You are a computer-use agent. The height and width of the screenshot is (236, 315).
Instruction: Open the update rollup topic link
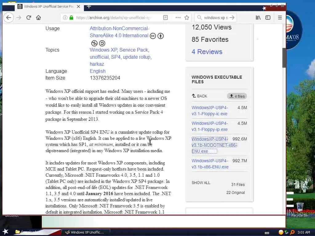click(137, 57)
